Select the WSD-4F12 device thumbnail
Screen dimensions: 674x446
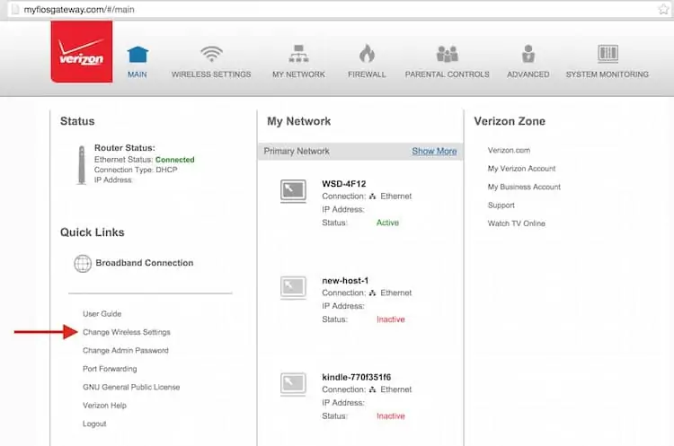[x=294, y=189]
